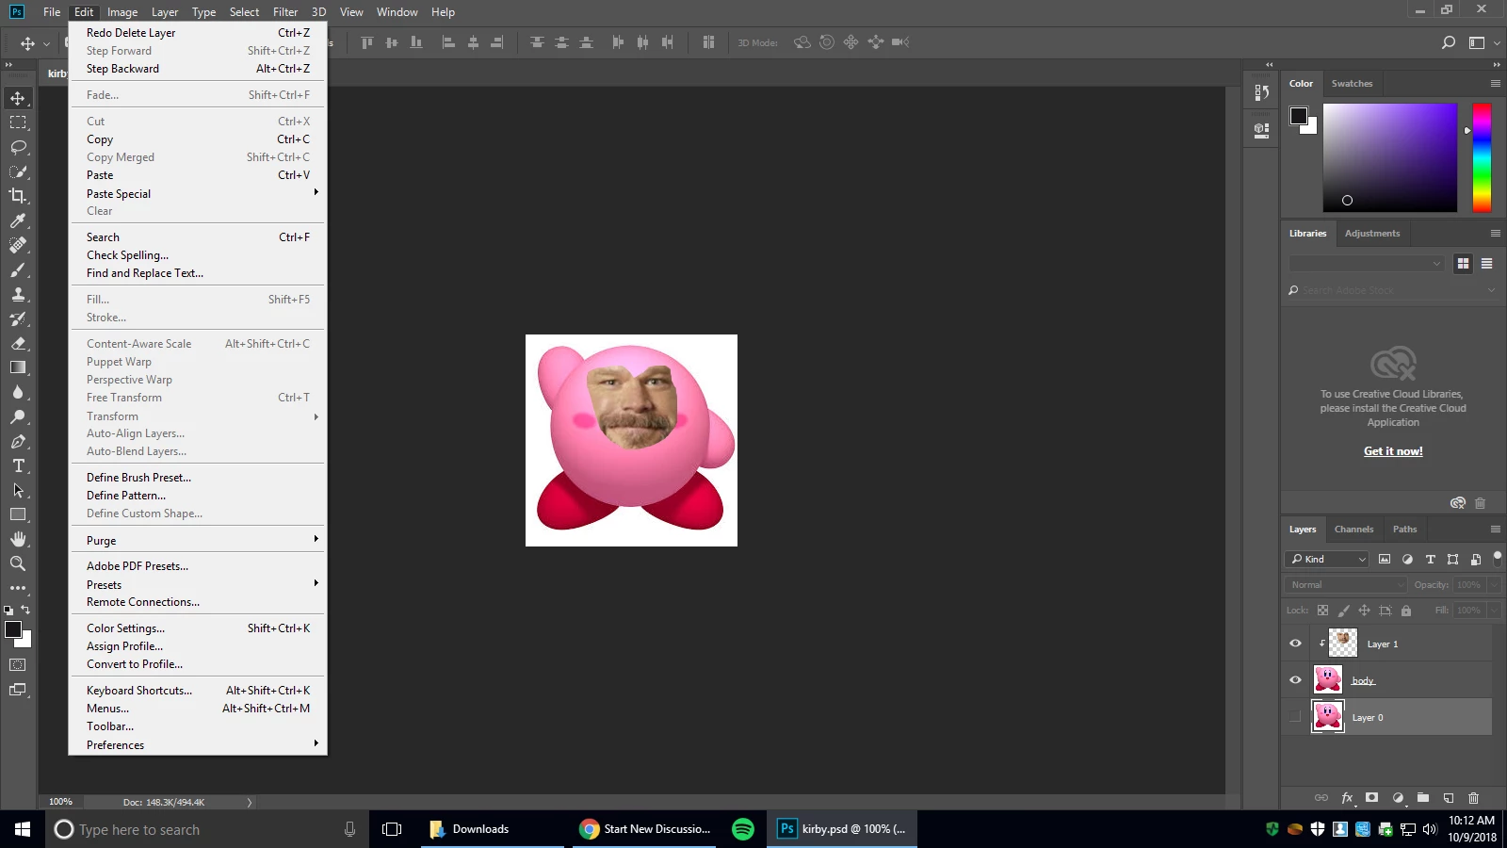Switch to the Adjustments tab
The height and width of the screenshot is (848, 1507).
point(1372,233)
